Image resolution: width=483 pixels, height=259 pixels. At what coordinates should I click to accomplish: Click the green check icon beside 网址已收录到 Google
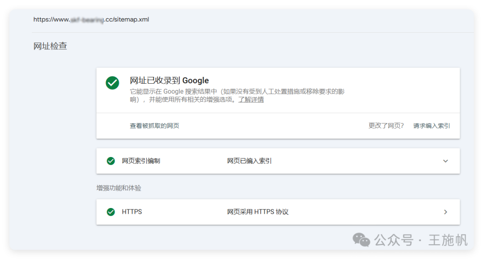tap(112, 83)
